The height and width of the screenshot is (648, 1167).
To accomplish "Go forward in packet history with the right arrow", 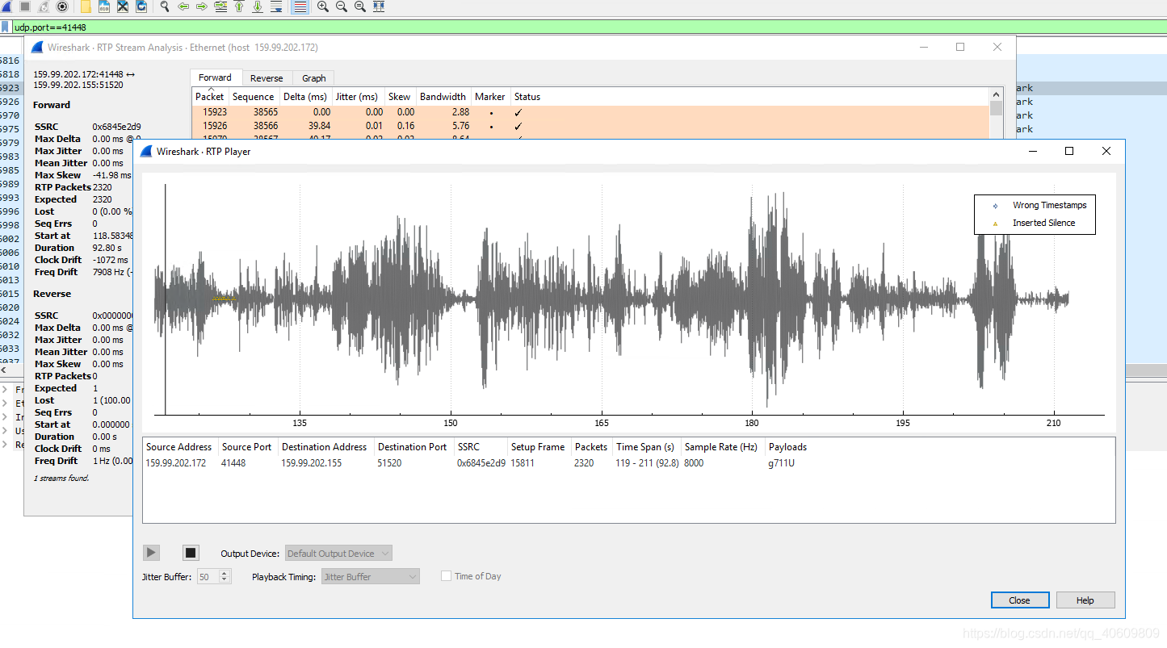I will (x=202, y=6).
